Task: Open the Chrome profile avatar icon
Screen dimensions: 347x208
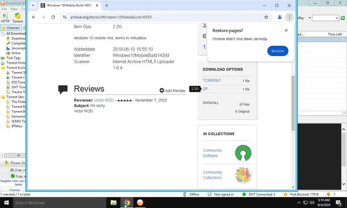Action: point(279,17)
